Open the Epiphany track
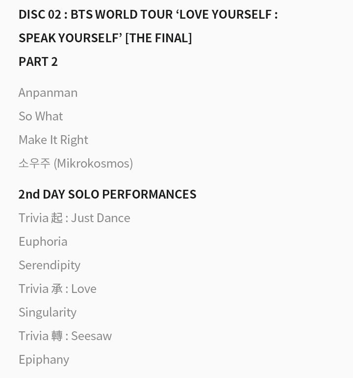 pos(44,359)
